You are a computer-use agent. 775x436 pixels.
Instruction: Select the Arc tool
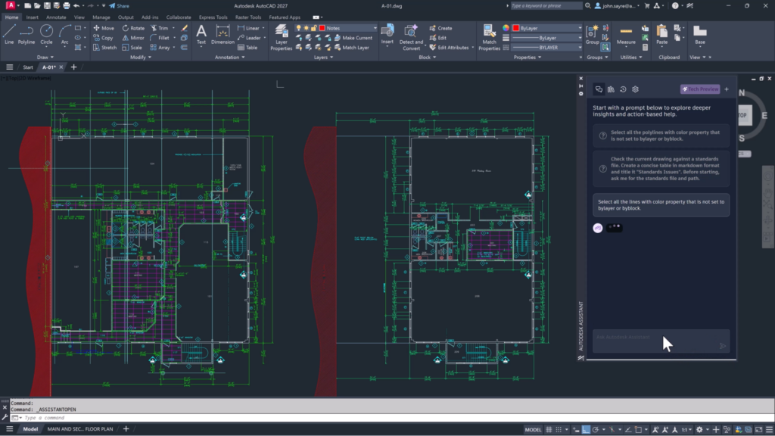pos(65,35)
